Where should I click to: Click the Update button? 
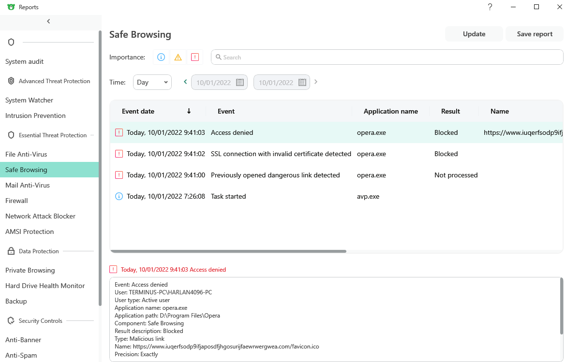tap(474, 34)
